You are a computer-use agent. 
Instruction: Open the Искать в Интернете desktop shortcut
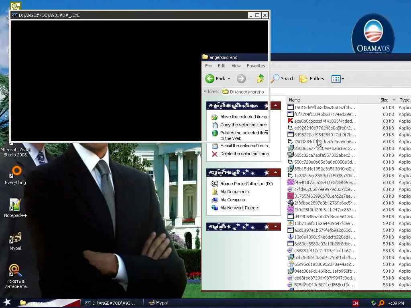(15, 276)
